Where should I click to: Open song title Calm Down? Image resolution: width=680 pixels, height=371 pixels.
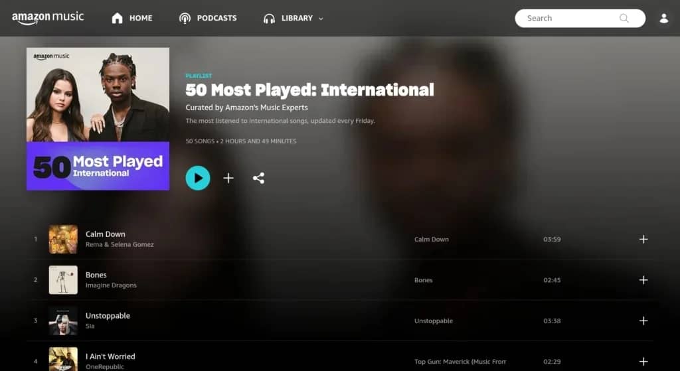106,234
